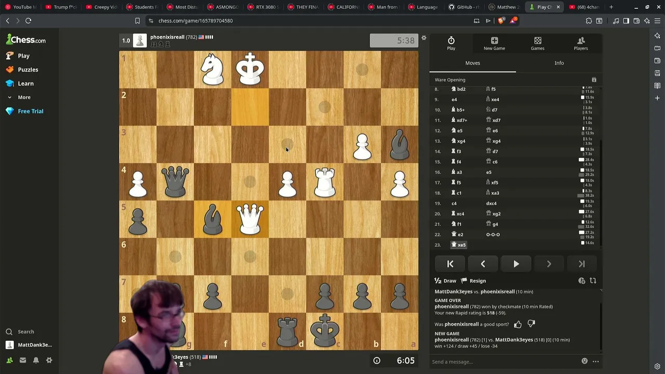The width and height of the screenshot is (665, 374).
Task: Go back in browser history
Action: coord(7,21)
